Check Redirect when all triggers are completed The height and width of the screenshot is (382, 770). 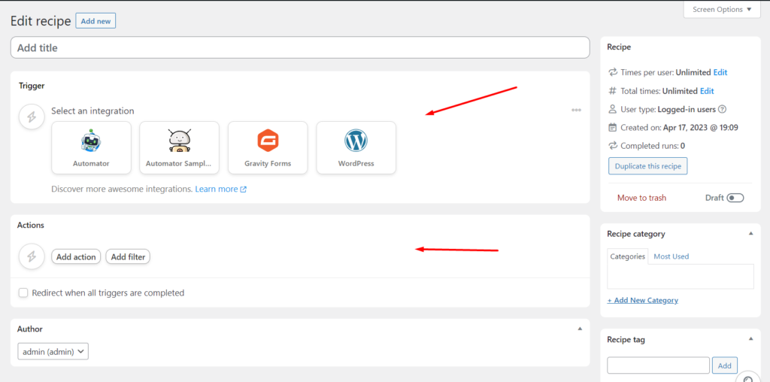tap(23, 293)
